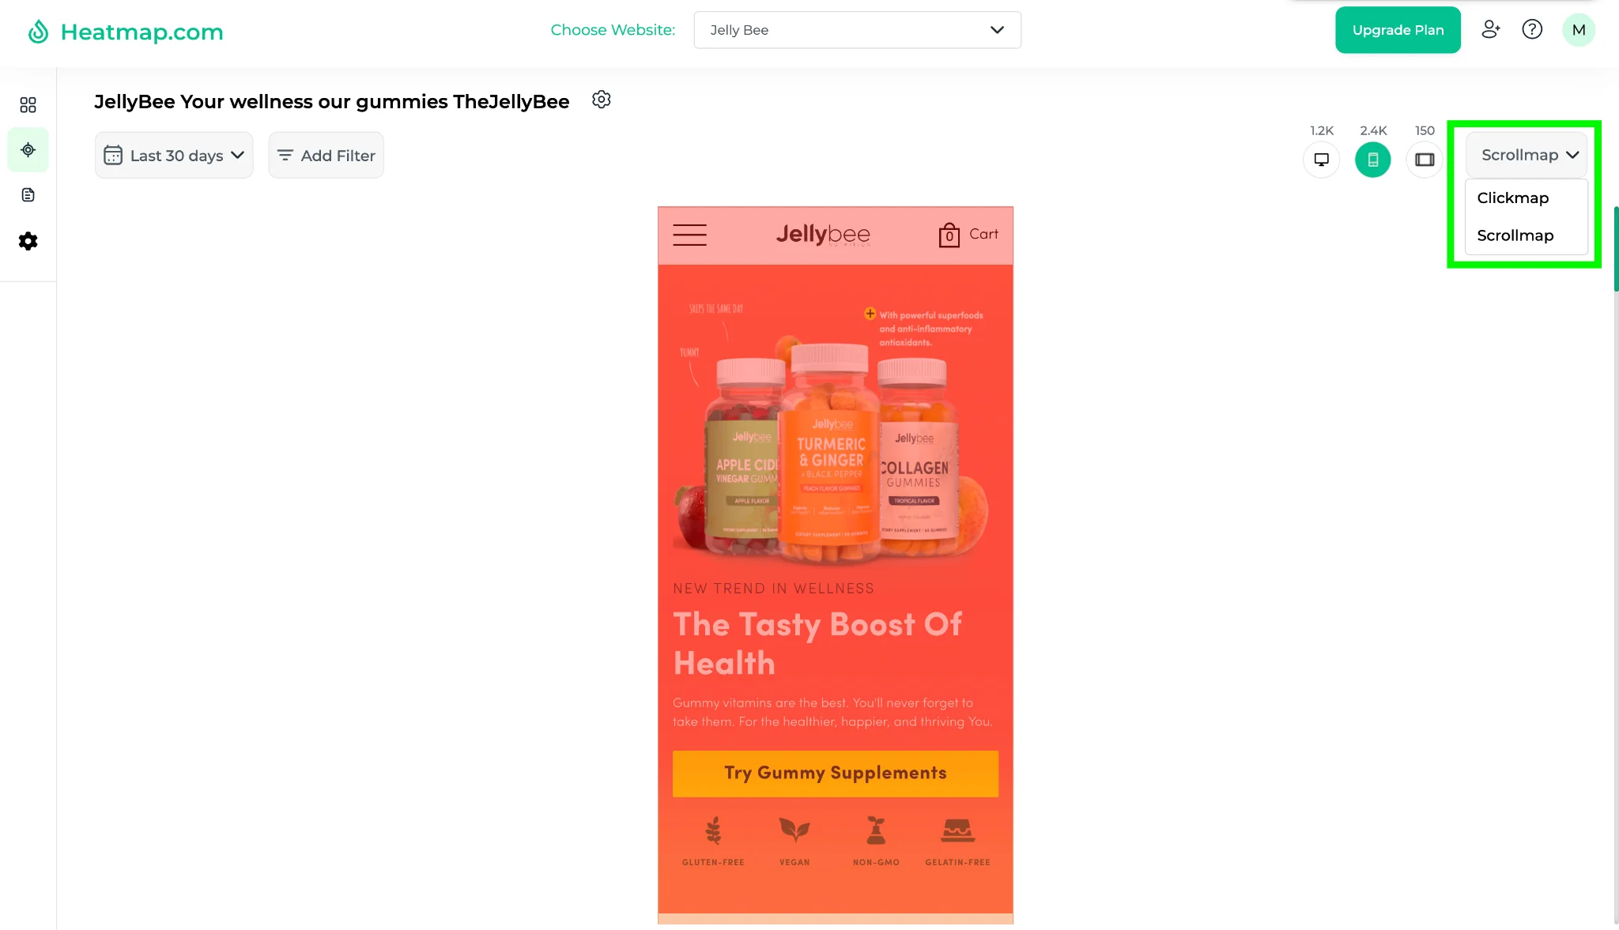
Task: Click the dashboard/grid icon in sidebar
Action: tap(28, 104)
